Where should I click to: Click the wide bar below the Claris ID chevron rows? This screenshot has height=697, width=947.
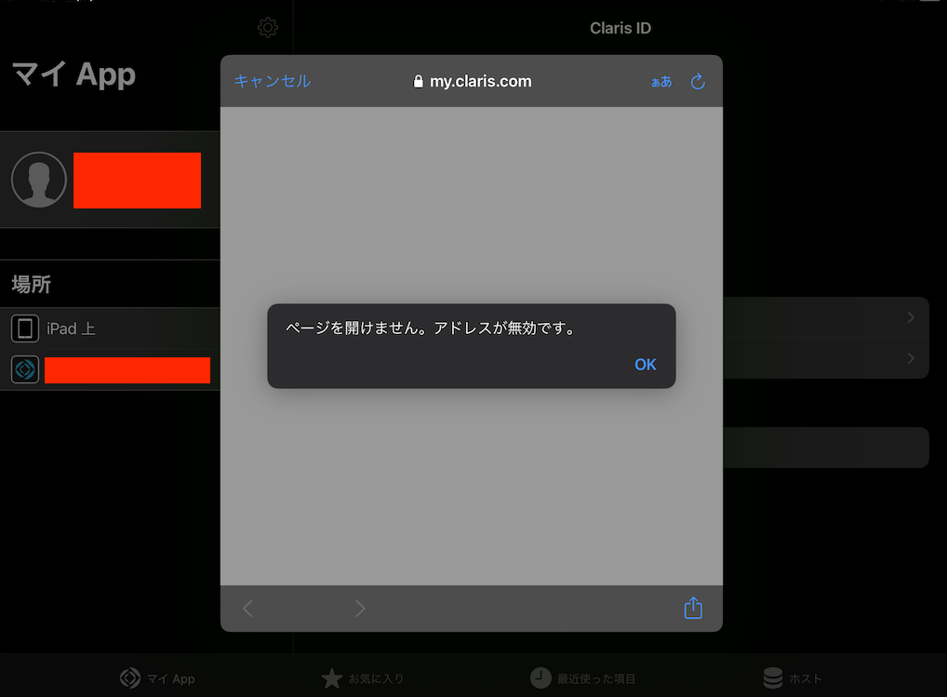pyautogui.click(x=826, y=448)
